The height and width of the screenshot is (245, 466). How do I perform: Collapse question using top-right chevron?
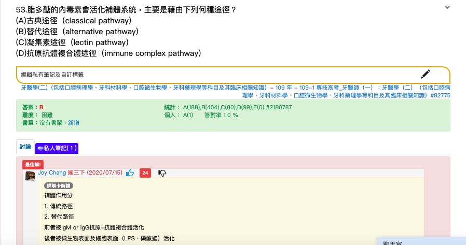(x=447, y=7)
